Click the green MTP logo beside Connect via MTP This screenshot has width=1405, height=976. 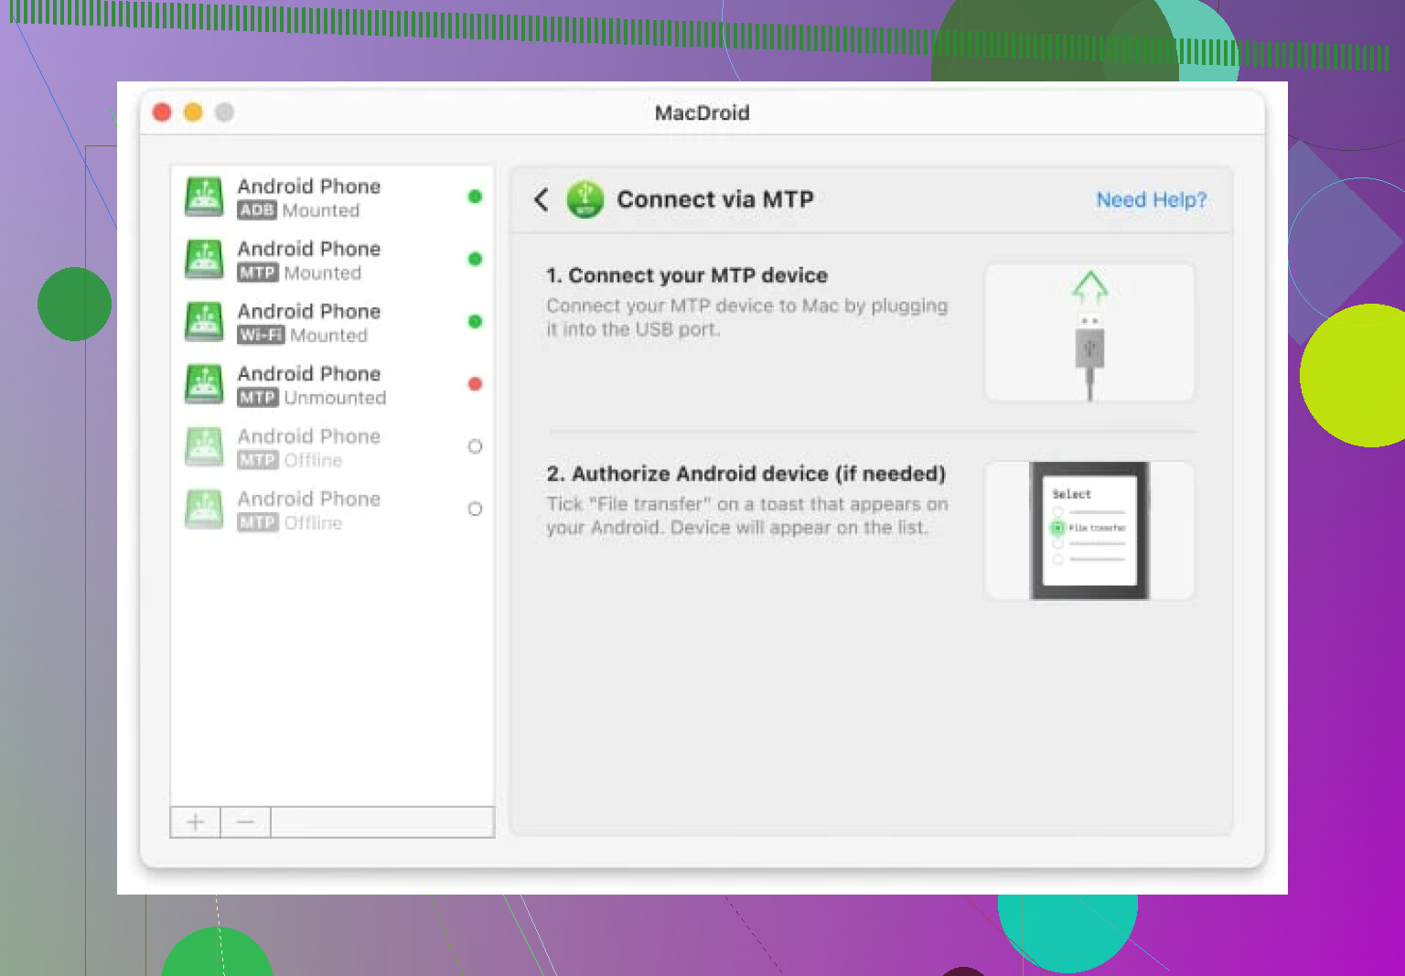[585, 199]
